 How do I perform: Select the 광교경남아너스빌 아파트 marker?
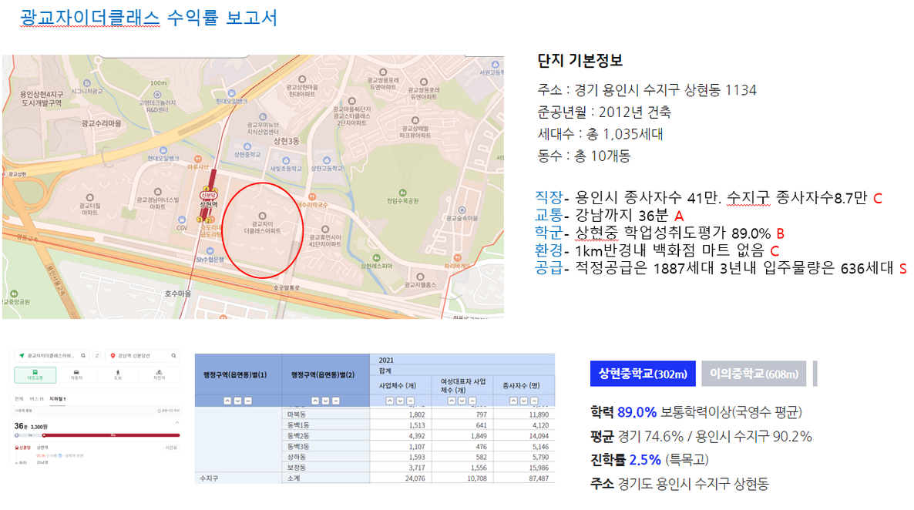[157, 192]
